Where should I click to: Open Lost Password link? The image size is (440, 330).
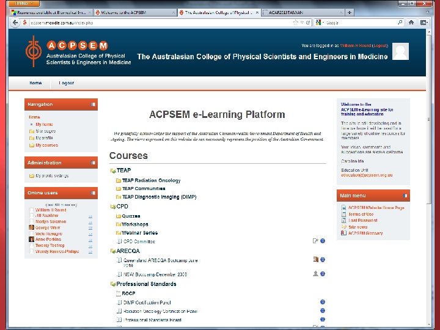(x=363, y=221)
